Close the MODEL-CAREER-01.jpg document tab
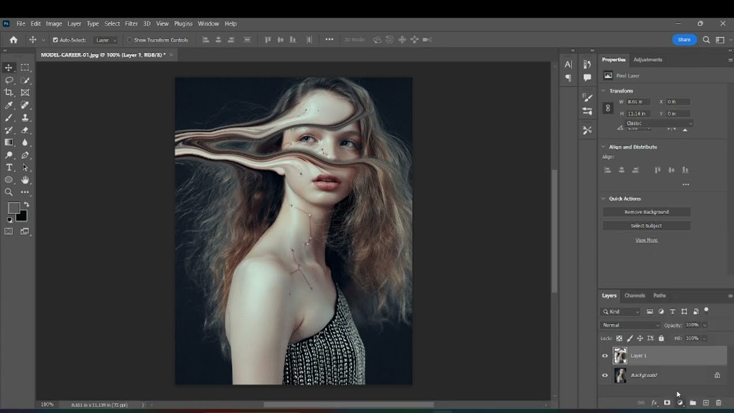 [171, 55]
